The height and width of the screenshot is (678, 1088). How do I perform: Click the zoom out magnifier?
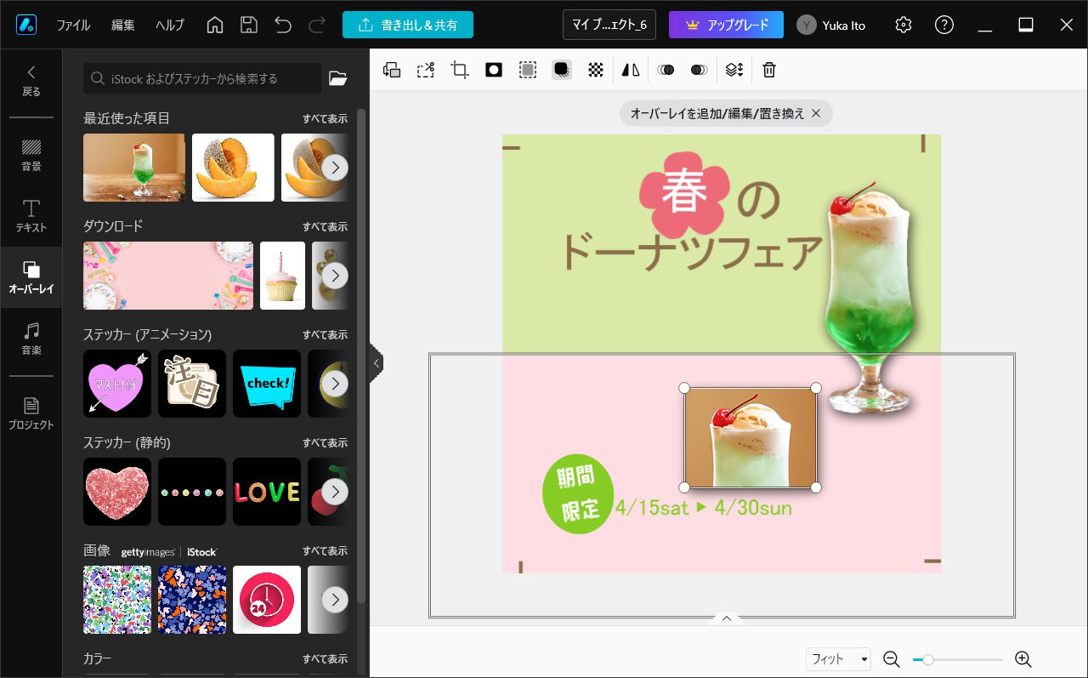coord(891,659)
